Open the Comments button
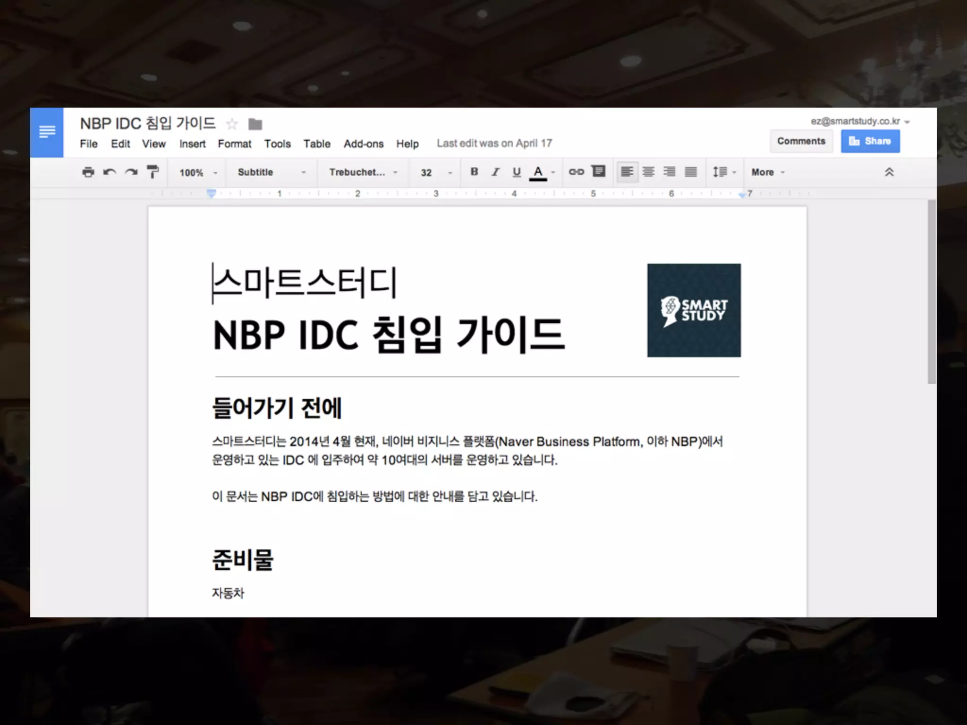 (801, 141)
